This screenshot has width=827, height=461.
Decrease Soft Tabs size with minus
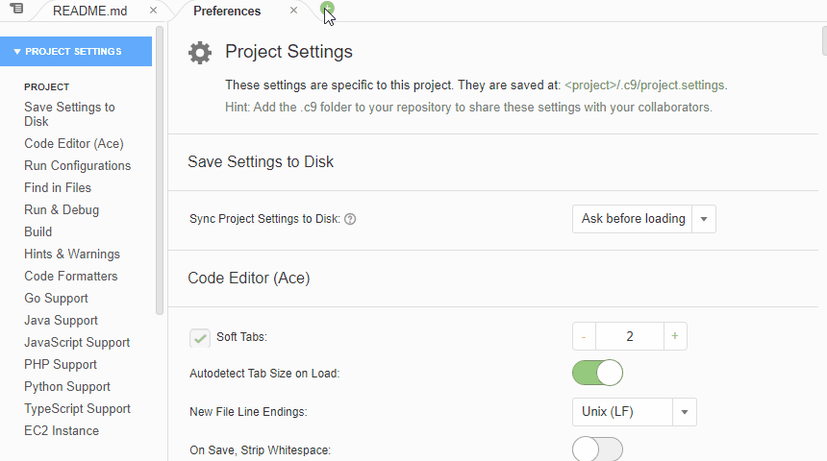pos(584,336)
